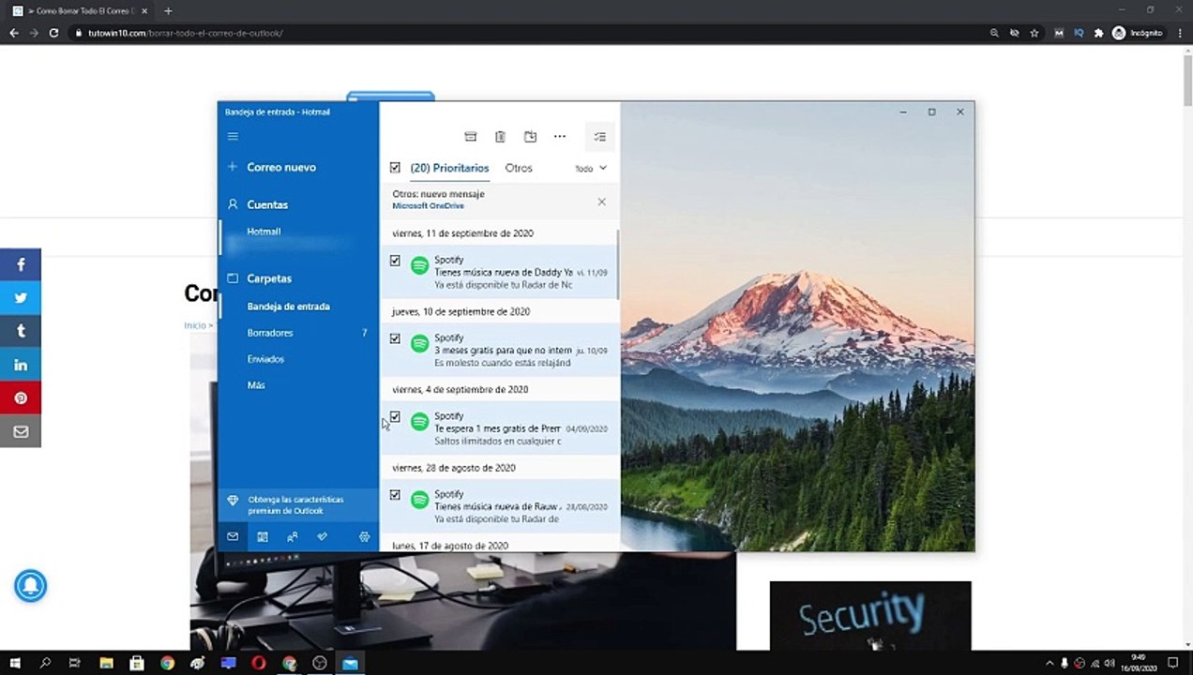Share page on Twitter sidebar button
Screen dimensions: 1193x675
(x=21, y=298)
